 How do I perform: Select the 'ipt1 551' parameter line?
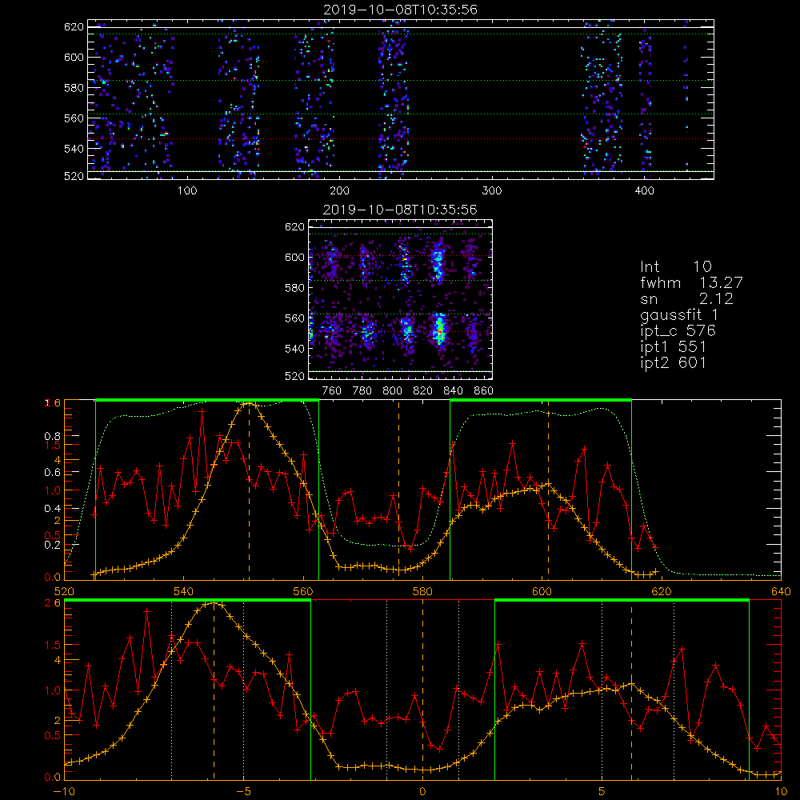point(673,347)
